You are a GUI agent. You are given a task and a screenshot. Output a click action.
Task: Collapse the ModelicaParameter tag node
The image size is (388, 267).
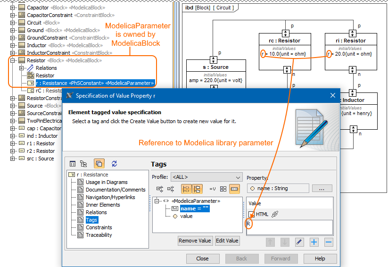click(157, 201)
